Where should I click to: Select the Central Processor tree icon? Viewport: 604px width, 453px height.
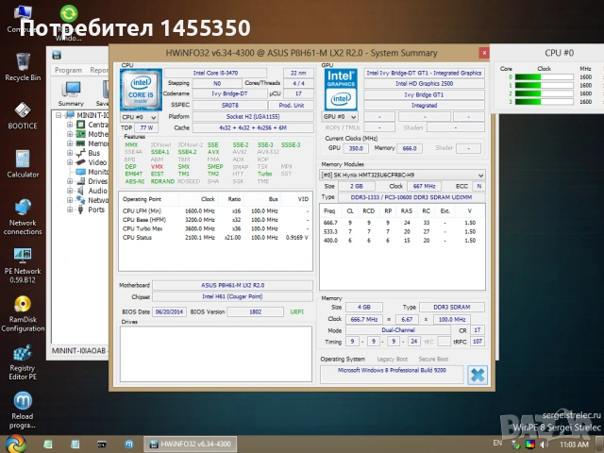pos(80,125)
